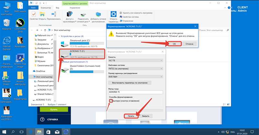
Task: Select Shared Folders (Z:) network drive
Action: (x=82, y=69)
